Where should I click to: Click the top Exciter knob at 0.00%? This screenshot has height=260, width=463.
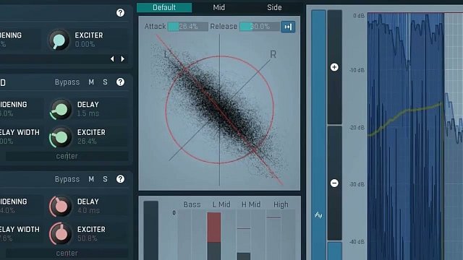[x=59, y=40]
